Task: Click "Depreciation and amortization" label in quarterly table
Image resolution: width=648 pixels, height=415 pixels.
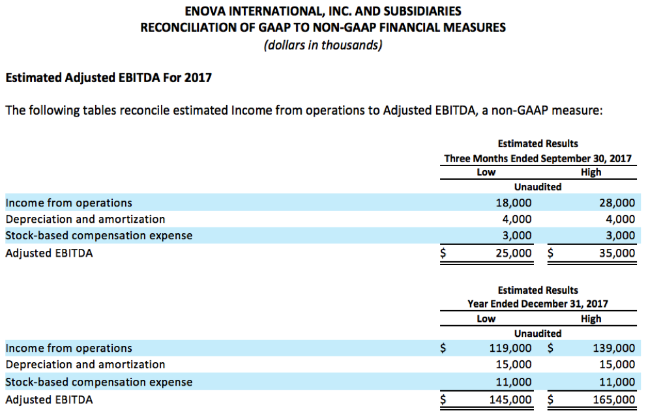Action: pyautogui.click(x=85, y=220)
